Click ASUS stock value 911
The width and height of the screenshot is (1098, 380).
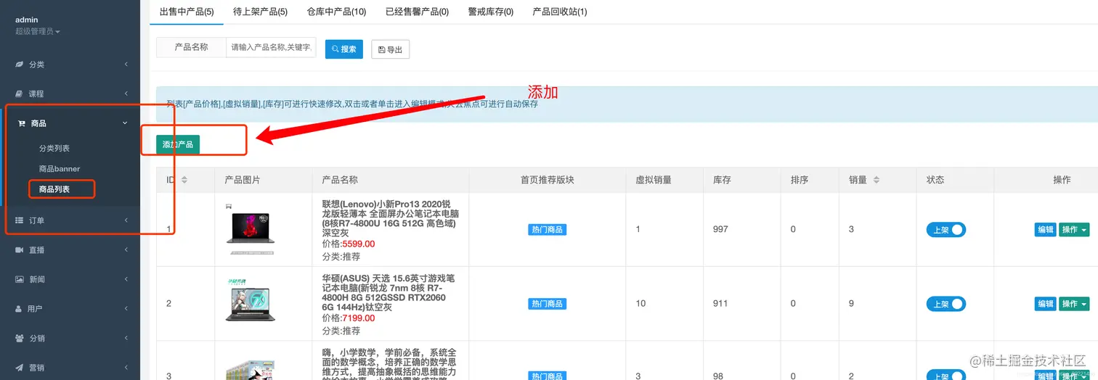720,303
